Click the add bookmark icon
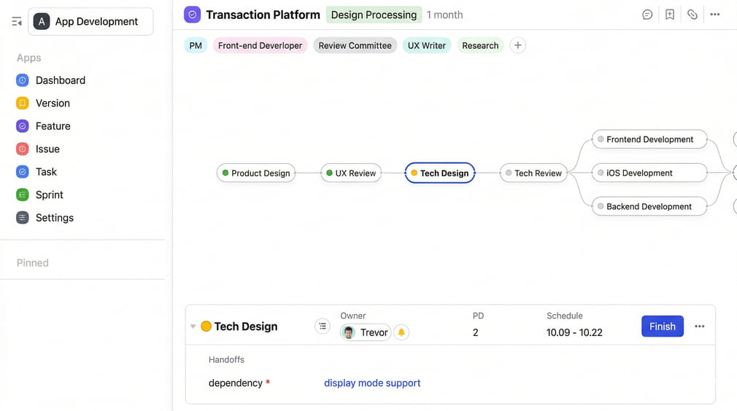Image resolution: width=737 pixels, height=411 pixels. click(x=670, y=15)
